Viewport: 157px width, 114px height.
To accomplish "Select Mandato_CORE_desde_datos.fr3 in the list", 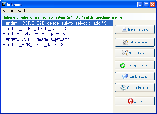I will [x=35, y=28].
